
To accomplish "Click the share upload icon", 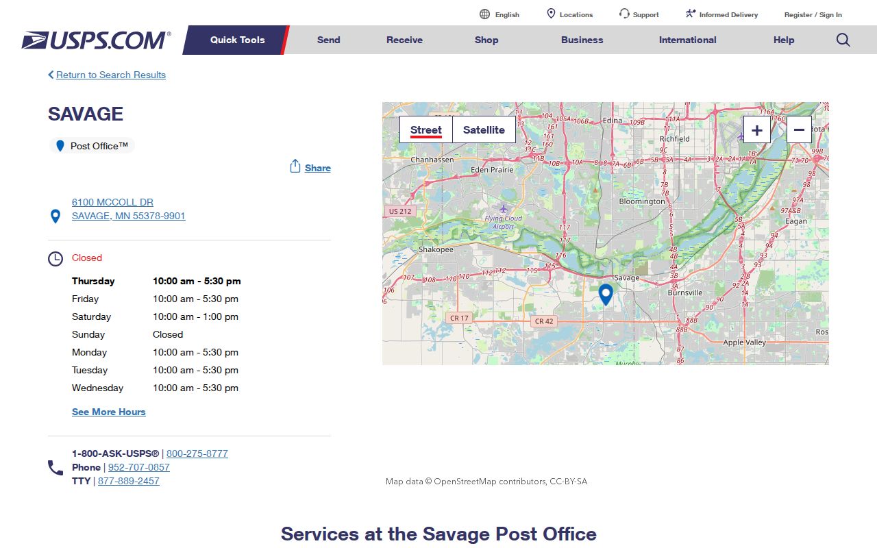I will tap(295, 166).
